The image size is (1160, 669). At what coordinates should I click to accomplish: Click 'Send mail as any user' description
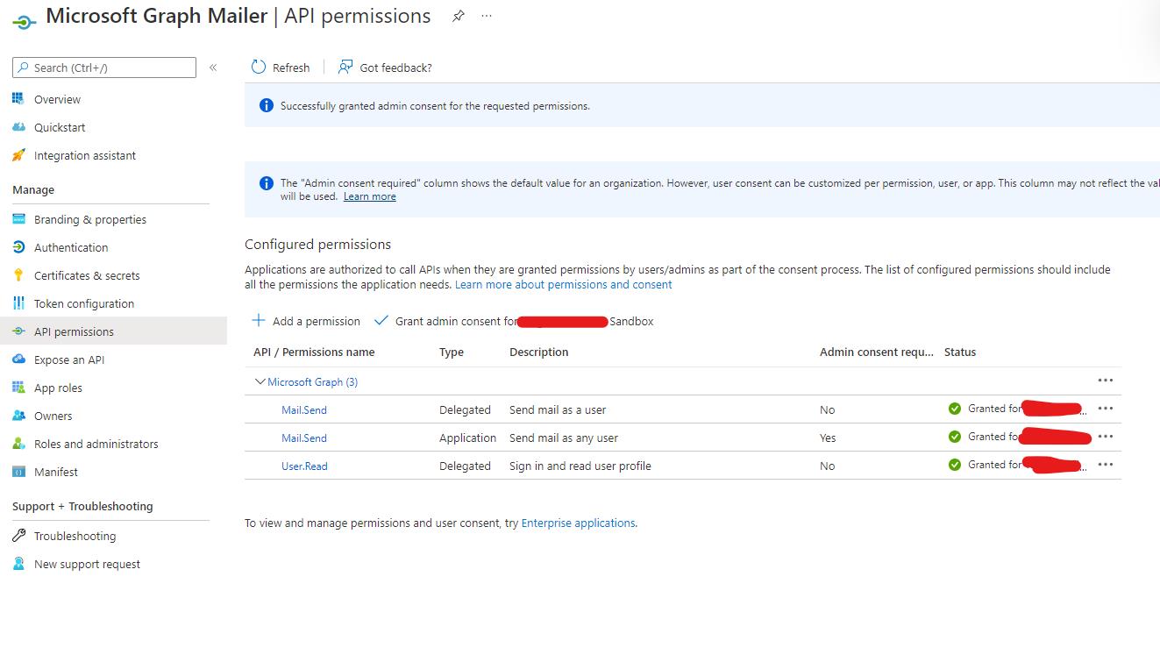click(x=564, y=438)
